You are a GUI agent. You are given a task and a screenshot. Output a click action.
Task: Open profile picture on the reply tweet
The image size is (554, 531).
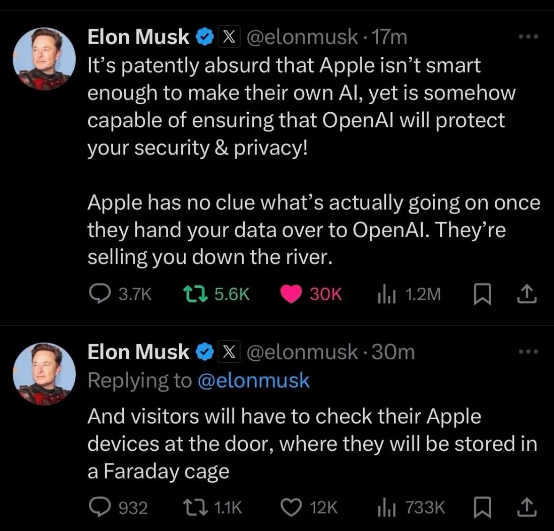(44, 374)
